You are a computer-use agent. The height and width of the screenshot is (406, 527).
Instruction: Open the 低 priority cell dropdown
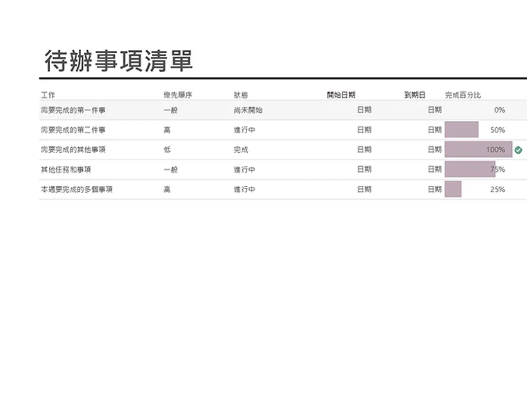[x=168, y=149]
